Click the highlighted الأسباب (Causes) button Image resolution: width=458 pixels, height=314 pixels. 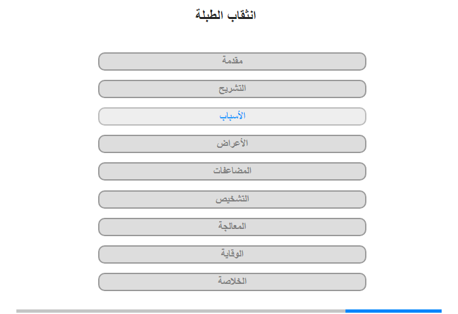coord(232,116)
